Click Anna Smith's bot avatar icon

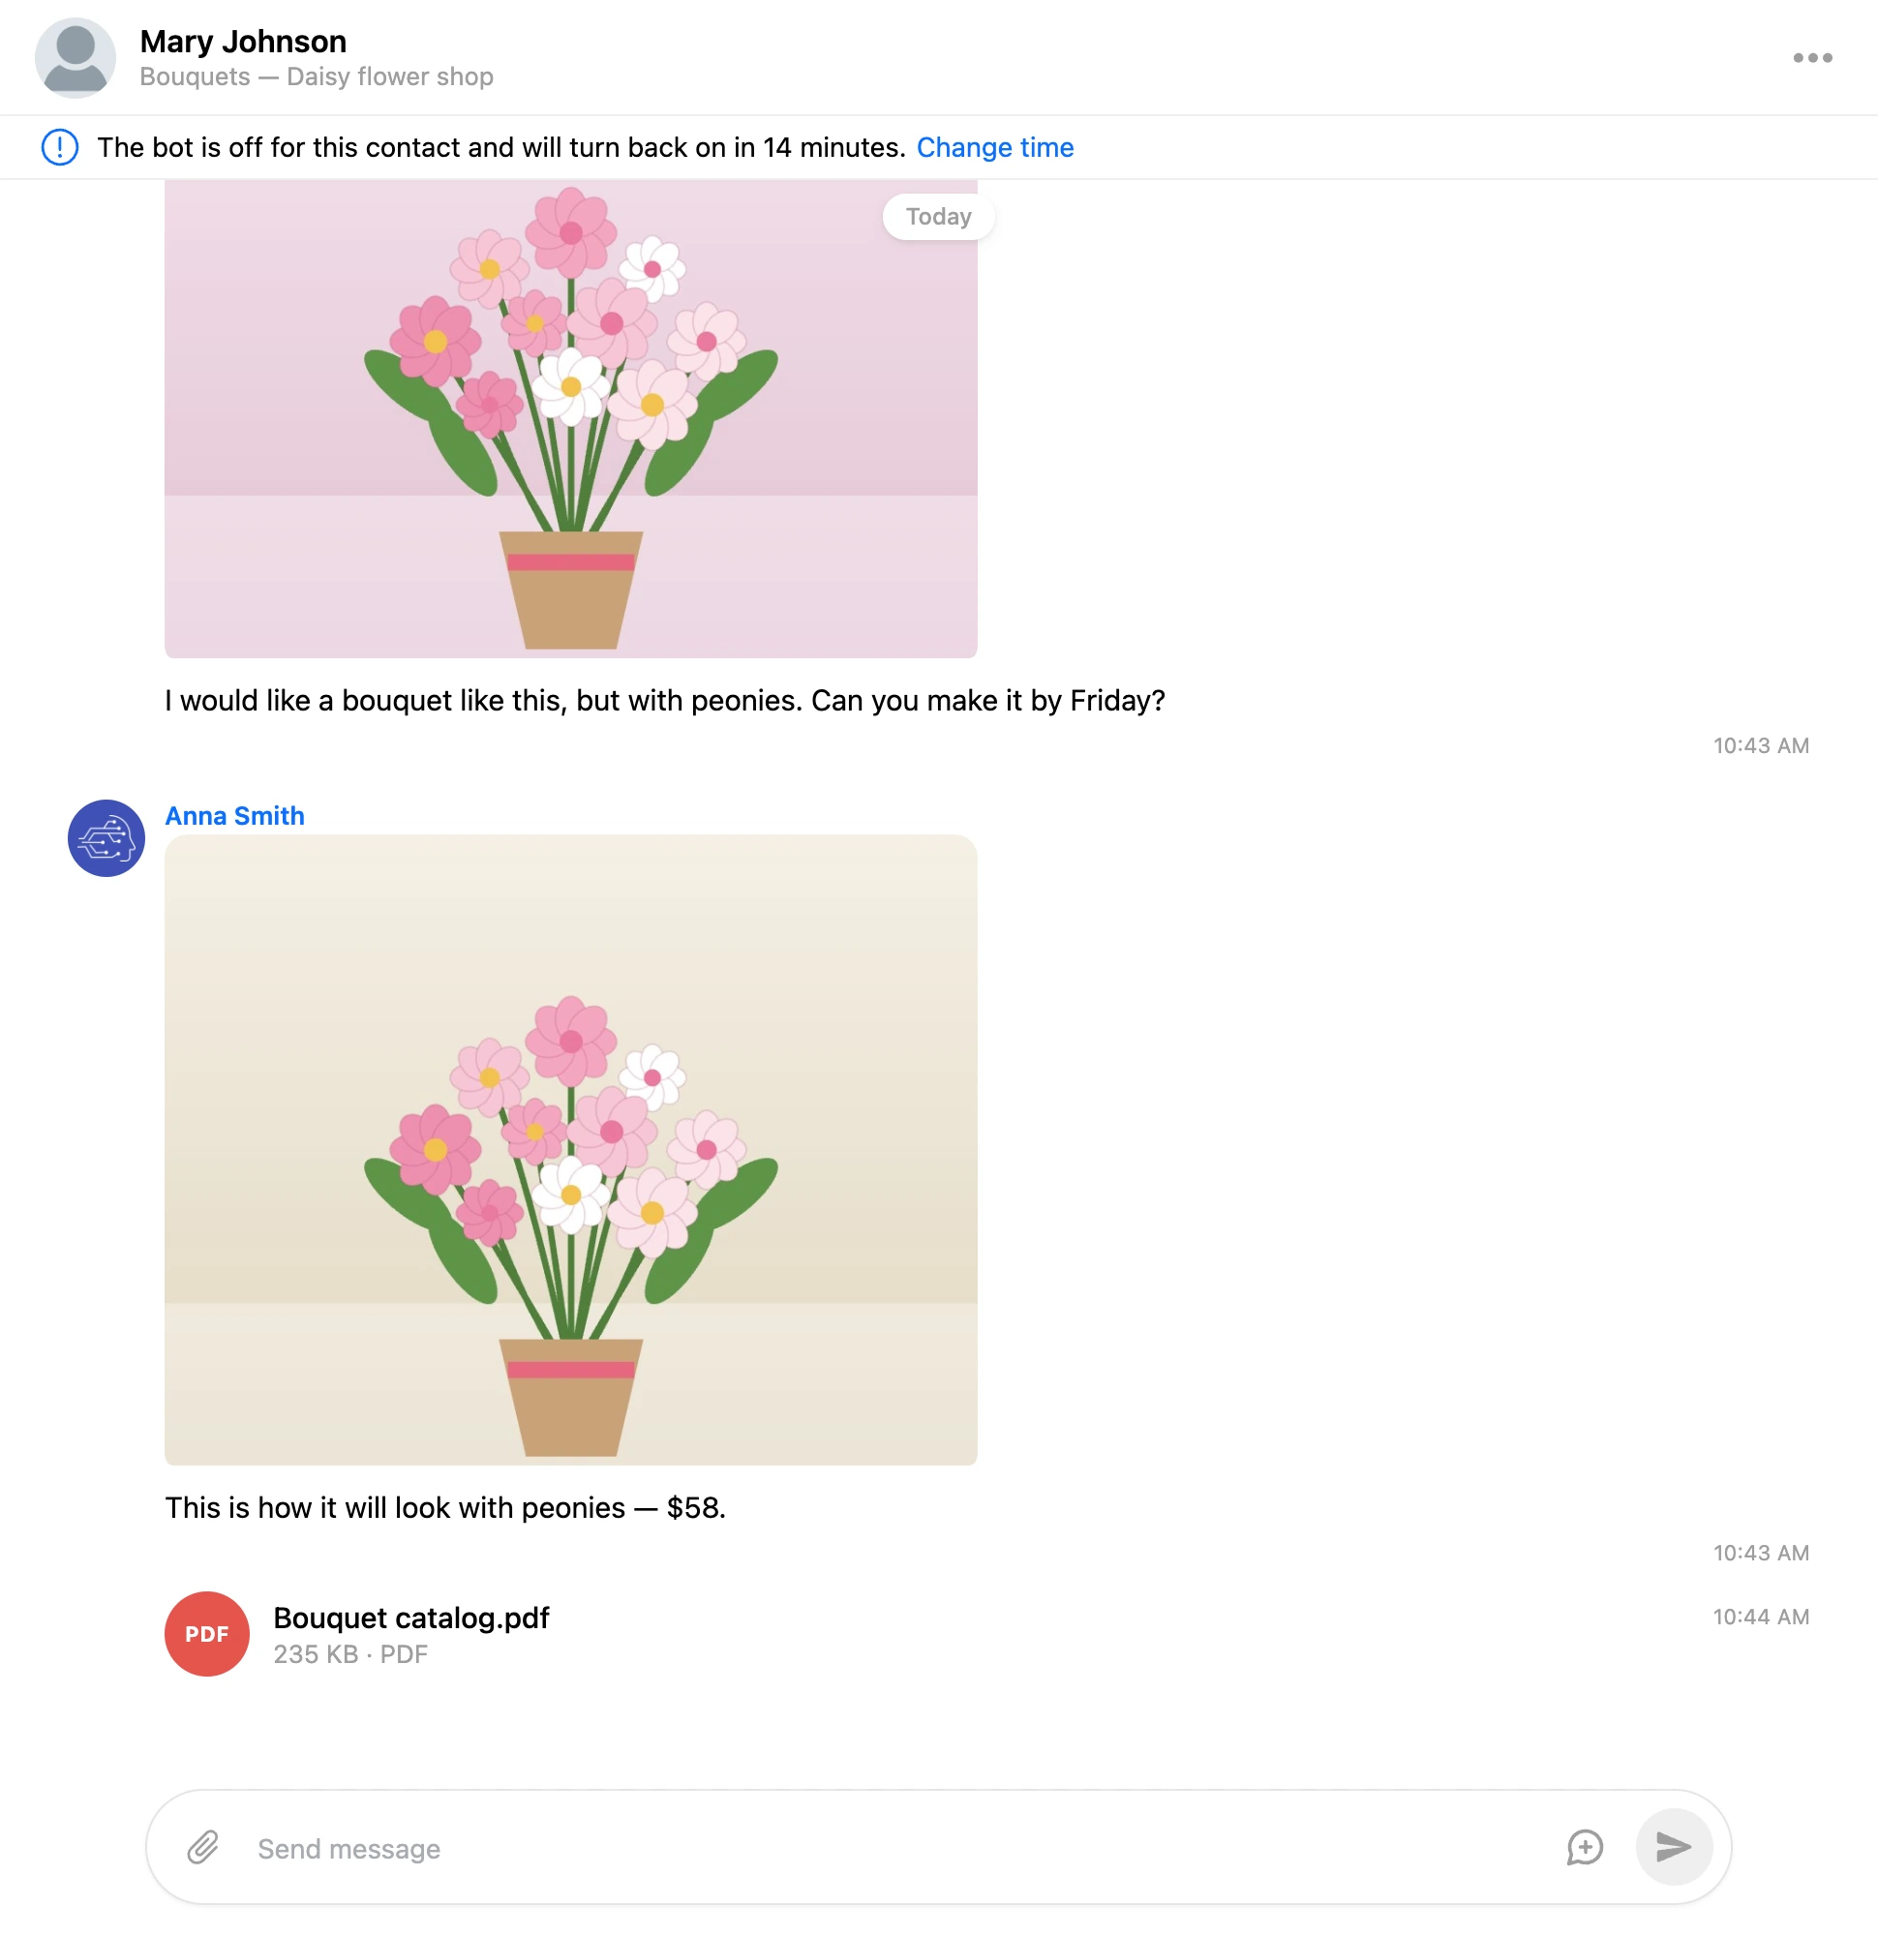tap(106, 837)
